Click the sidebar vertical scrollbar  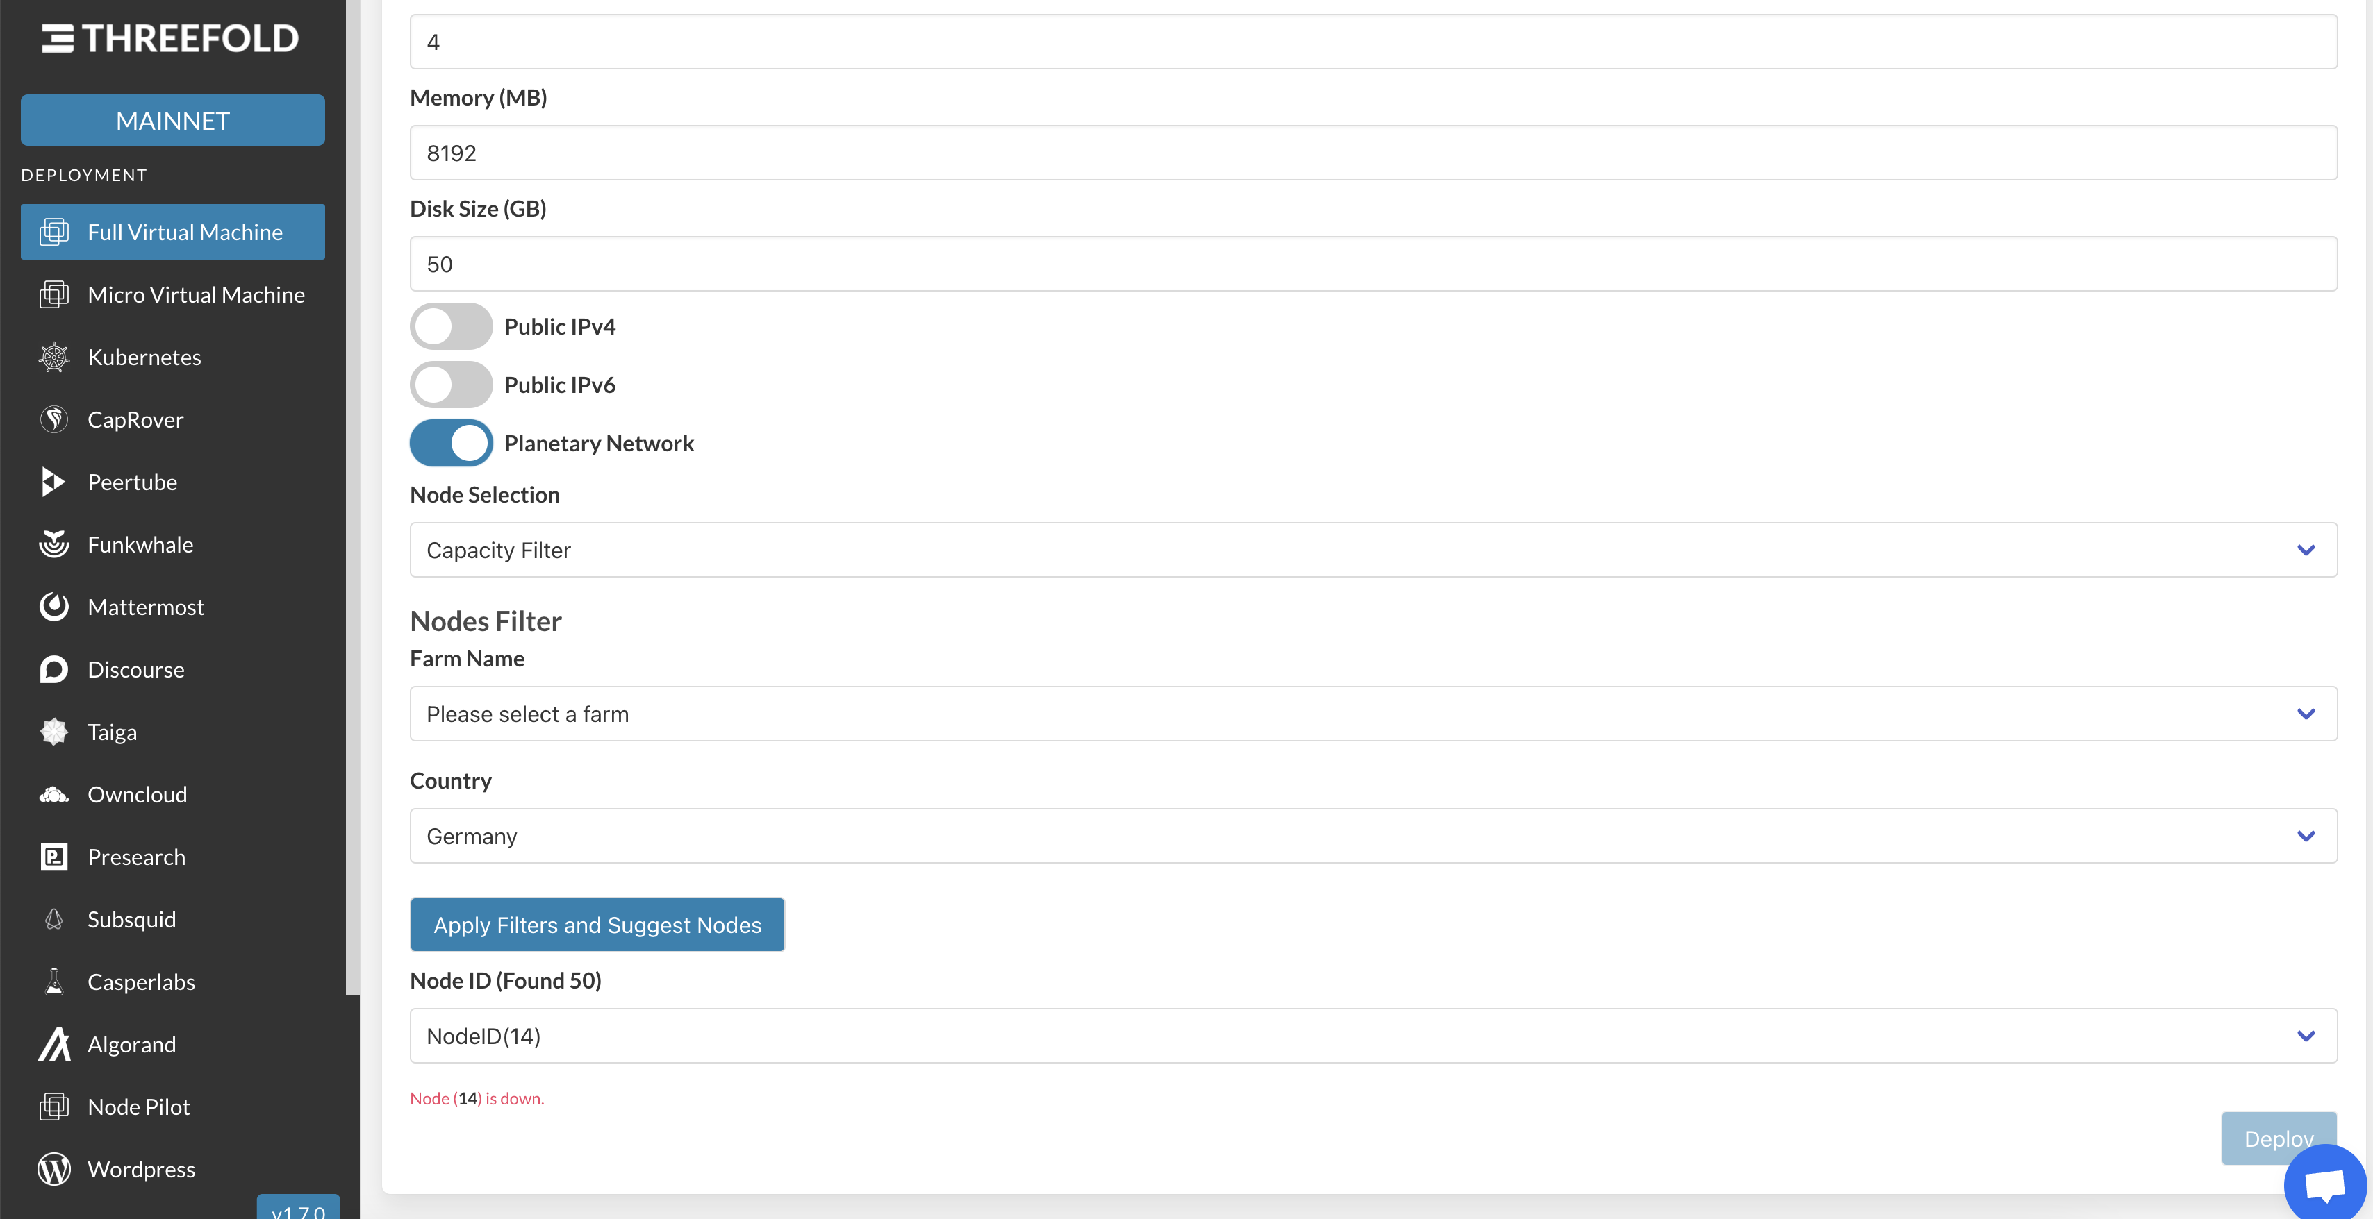(353, 497)
